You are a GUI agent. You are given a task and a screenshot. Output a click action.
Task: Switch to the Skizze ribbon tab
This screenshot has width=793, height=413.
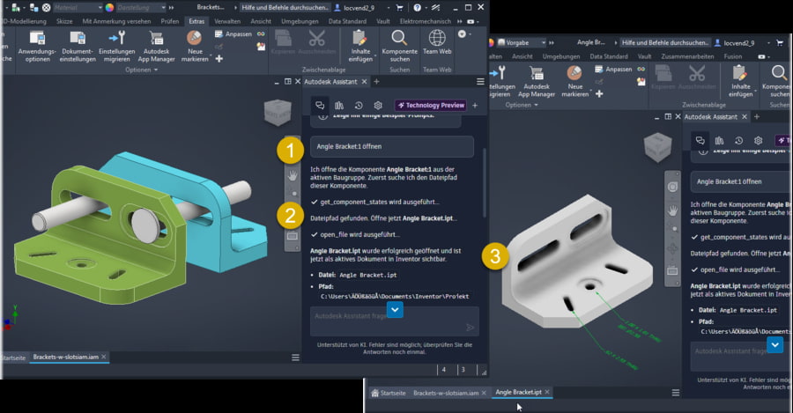click(x=64, y=21)
